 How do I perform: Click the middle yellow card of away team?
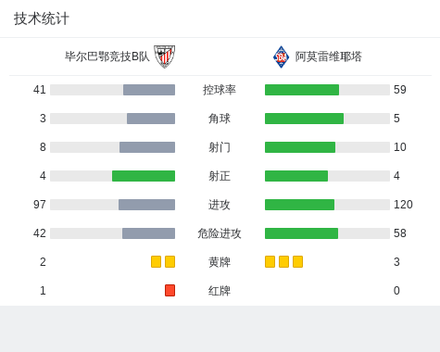283,262
